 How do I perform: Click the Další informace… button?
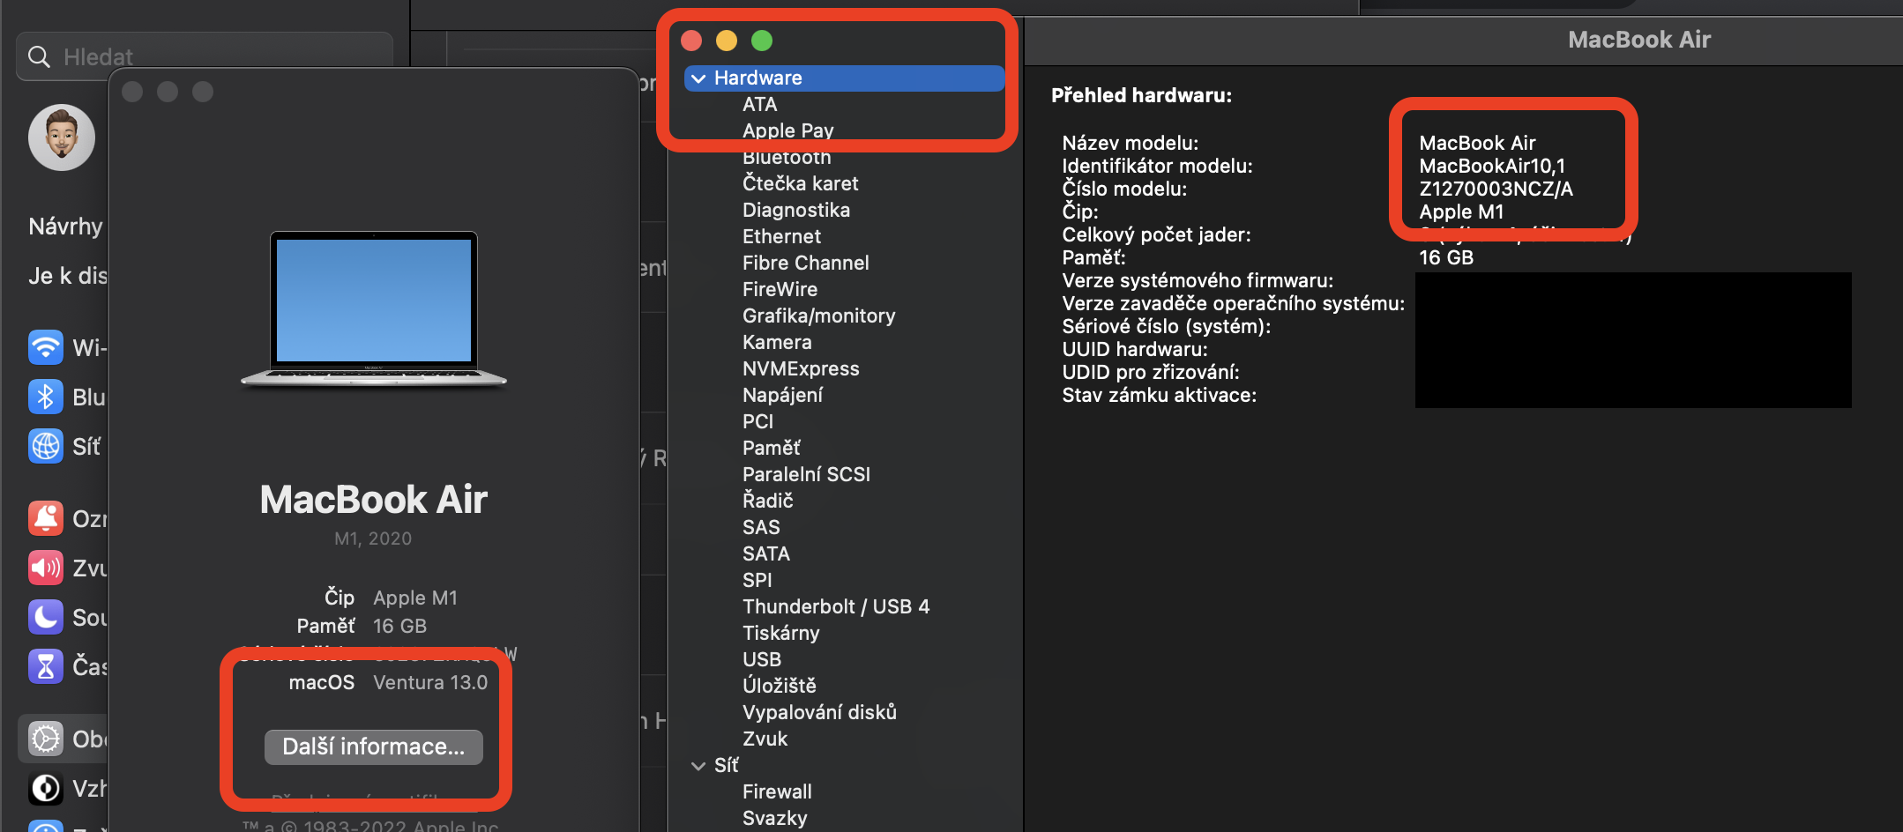[374, 747]
